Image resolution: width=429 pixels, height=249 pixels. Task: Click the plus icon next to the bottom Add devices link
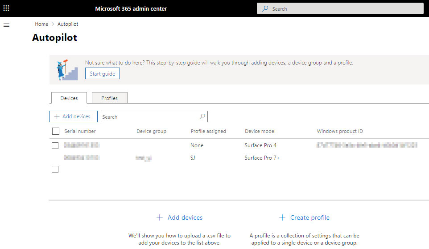click(160, 217)
